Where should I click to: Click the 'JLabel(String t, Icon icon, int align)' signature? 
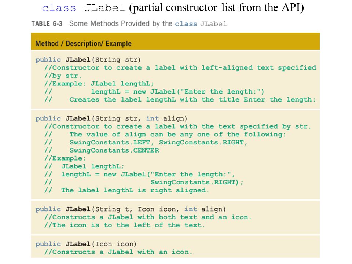pos(146,209)
